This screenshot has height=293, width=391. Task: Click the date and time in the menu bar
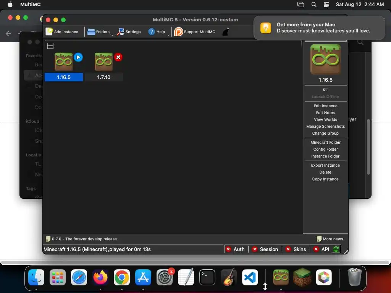click(360, 4)
